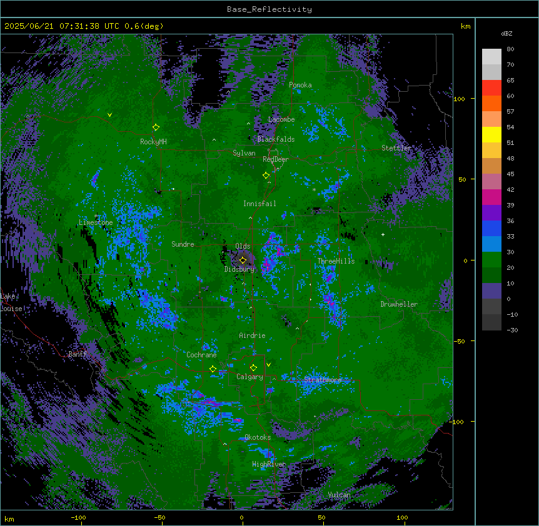Viewport: 539px width, 526px height.
Task: Select the Stettler label
Action: 396,148
